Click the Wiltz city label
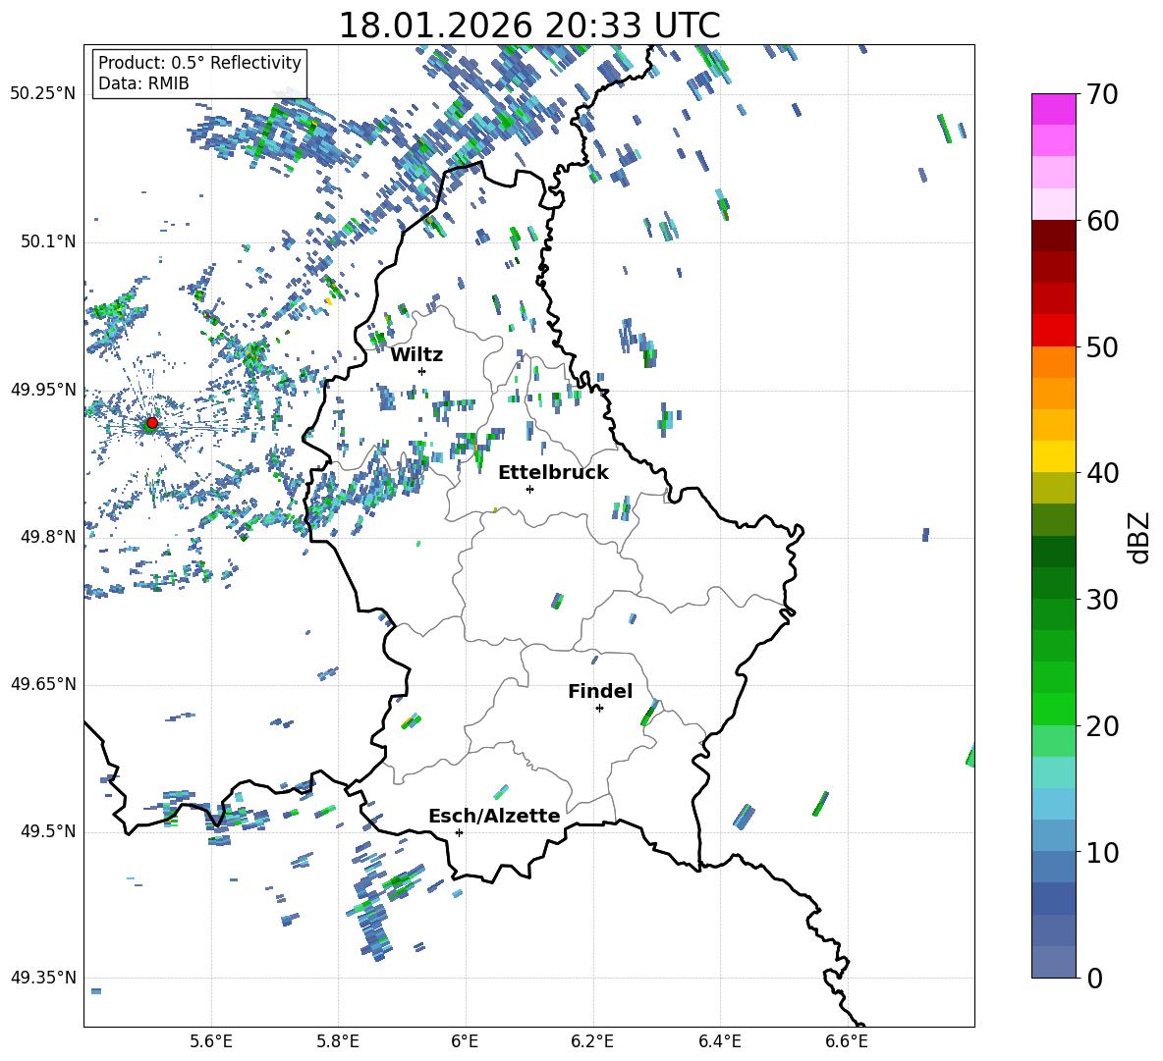The image size is (1163, 1061). click(x=416, y=355)
